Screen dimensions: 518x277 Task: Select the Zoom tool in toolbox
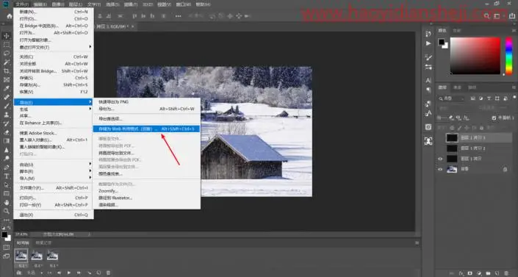(7, 211)
